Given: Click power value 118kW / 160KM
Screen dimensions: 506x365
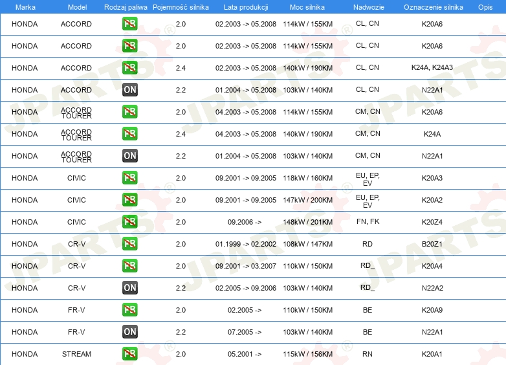Looking at the screenshot, I should pos(307,178).
